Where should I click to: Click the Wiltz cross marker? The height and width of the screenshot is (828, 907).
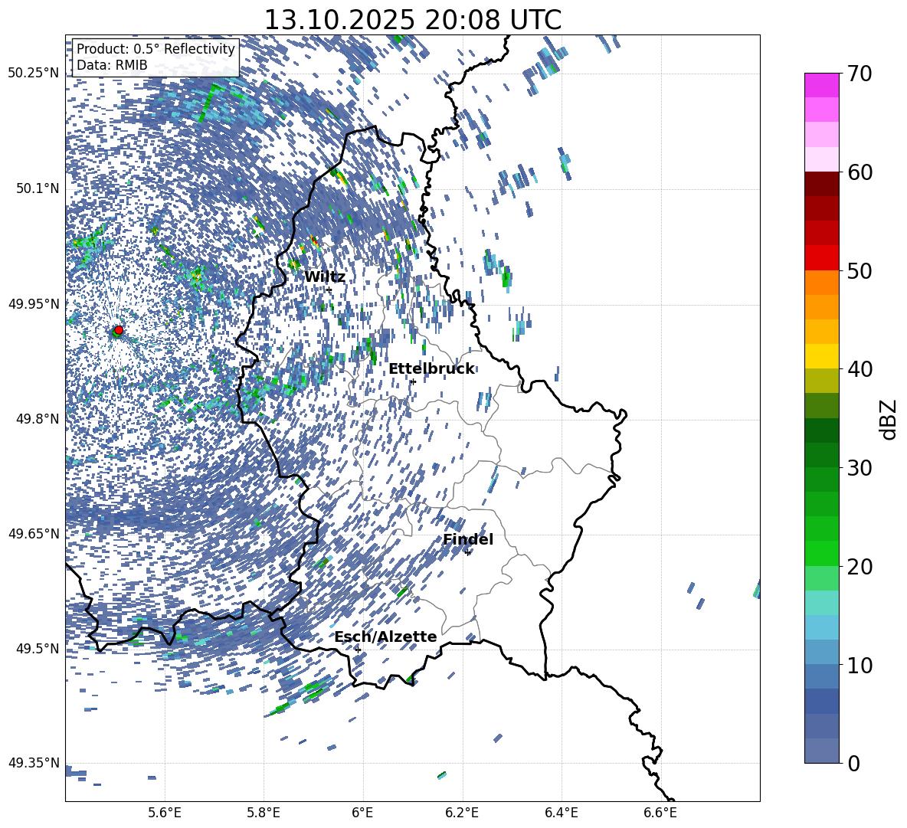click(329, 290)
